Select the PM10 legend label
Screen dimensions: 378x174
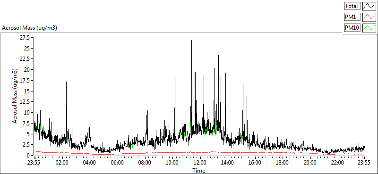point(352,28)
